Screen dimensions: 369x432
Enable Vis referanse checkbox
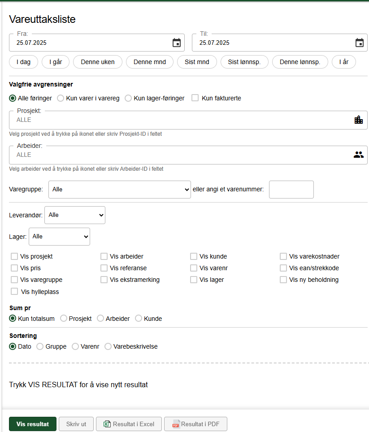[x=104, y=268]
